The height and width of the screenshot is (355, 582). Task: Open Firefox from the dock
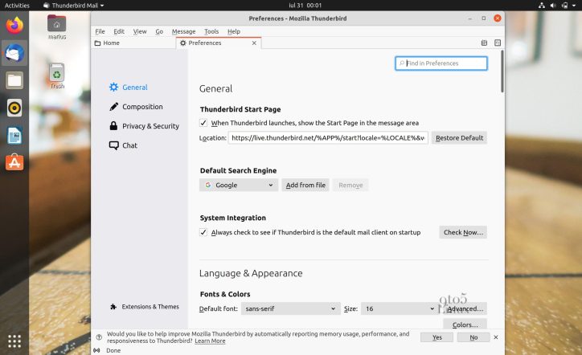(x=14, y=26)
